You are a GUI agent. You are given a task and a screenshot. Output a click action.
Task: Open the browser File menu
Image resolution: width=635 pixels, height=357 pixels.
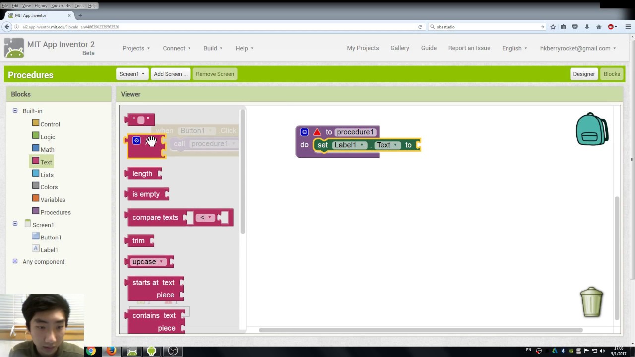[4, 6]
